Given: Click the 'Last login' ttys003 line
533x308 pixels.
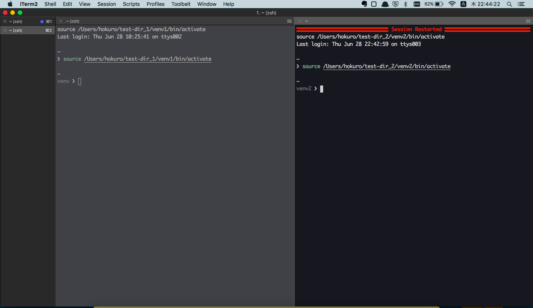Looking at the screenshot, I should [x=359, y=44].
